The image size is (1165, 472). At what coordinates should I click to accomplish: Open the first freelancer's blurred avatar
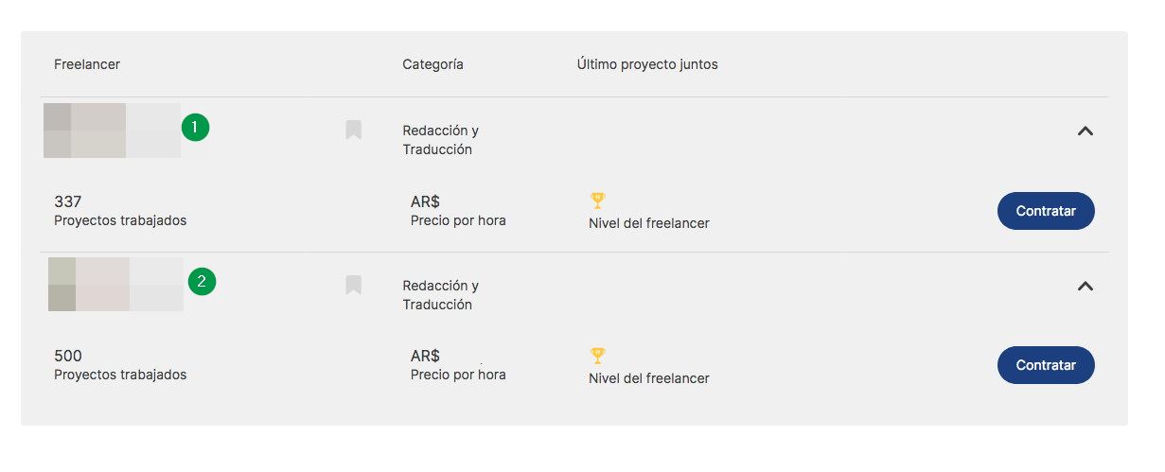pos(112,131)
